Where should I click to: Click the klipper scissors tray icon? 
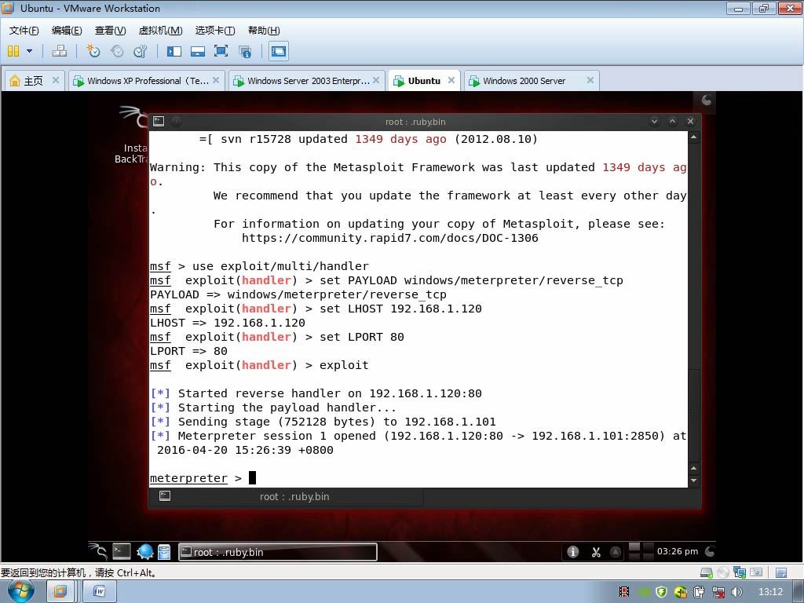point(596,552)
